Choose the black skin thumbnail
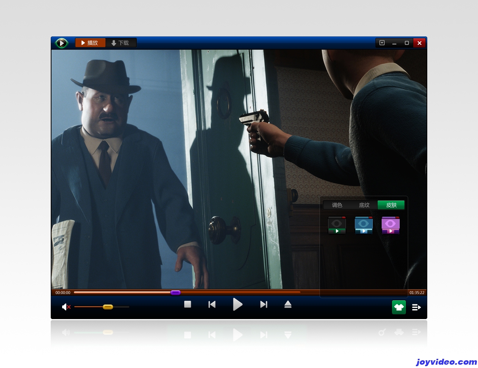478x368 pixels. click(337, 225)
